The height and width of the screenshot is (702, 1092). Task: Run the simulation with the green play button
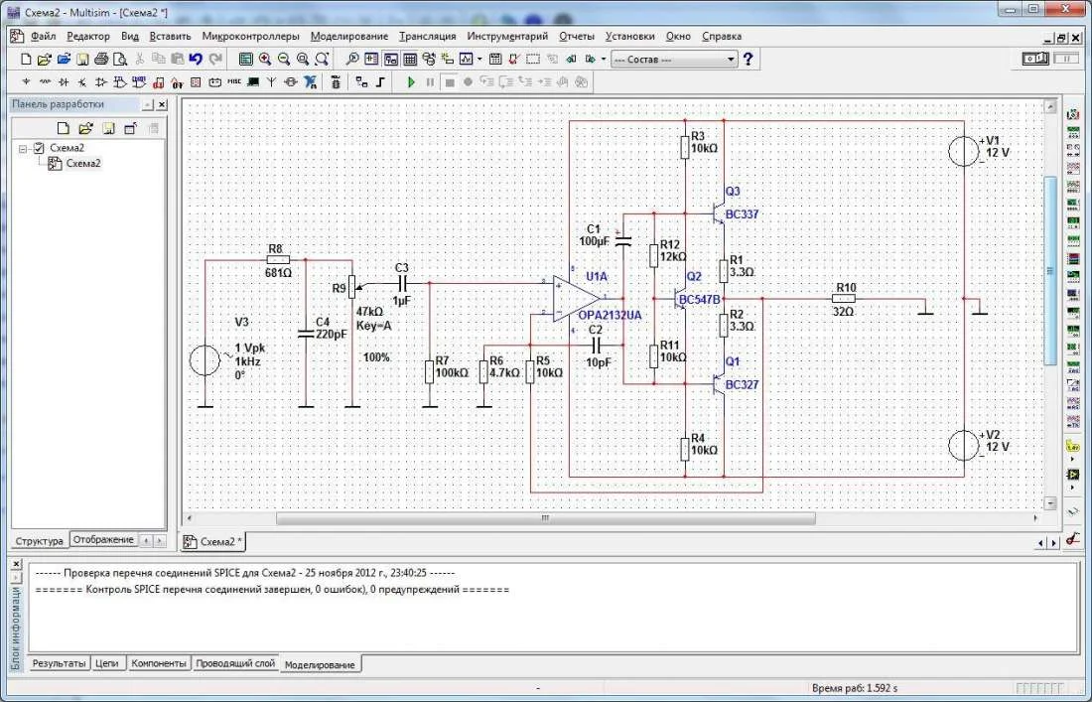(411, 81)
